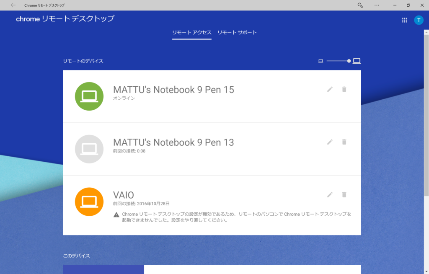Click the このデバイス heading
429x274 pixels.
pos(76,256)
